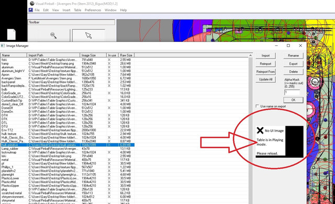Screen dimensions: 335x204
Task: Enable Use name on export checkbox
Action: (257, 106)
